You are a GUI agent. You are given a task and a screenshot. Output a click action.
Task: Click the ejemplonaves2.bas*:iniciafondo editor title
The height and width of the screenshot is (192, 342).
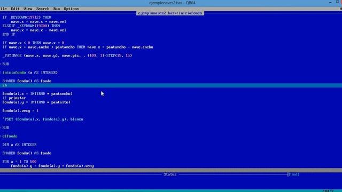point(170,13)
